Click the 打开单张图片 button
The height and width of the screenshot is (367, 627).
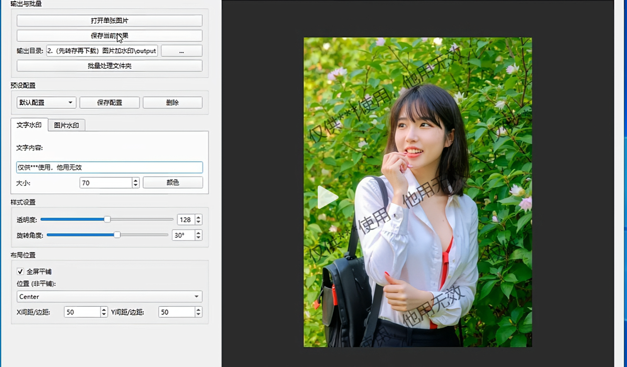109,20
